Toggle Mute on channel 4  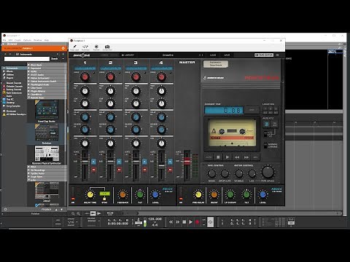pos(170,170)
